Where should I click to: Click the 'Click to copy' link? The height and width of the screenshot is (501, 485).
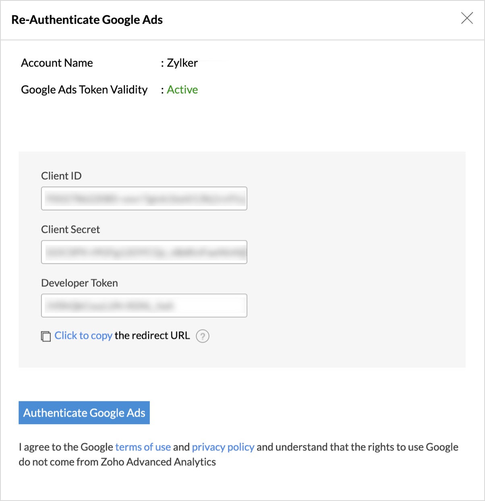83,335
